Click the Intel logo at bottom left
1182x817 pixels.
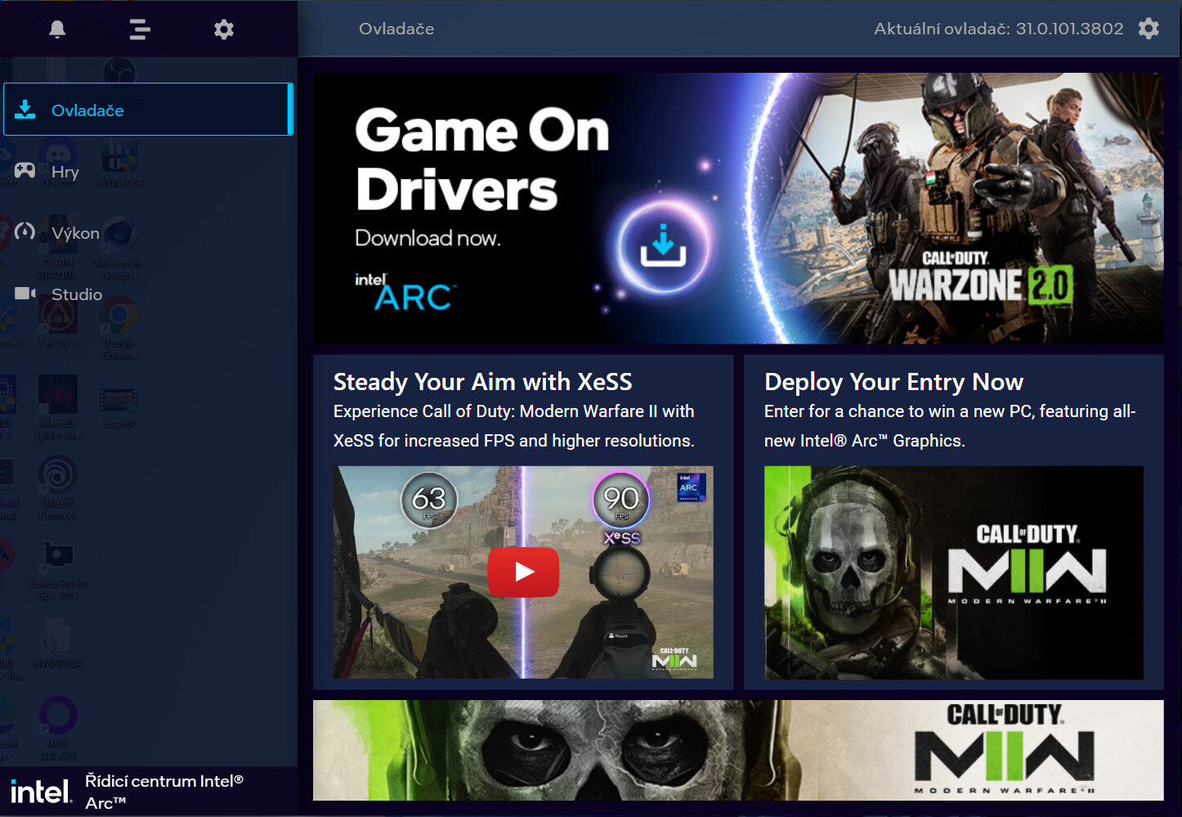coord(40,792)
